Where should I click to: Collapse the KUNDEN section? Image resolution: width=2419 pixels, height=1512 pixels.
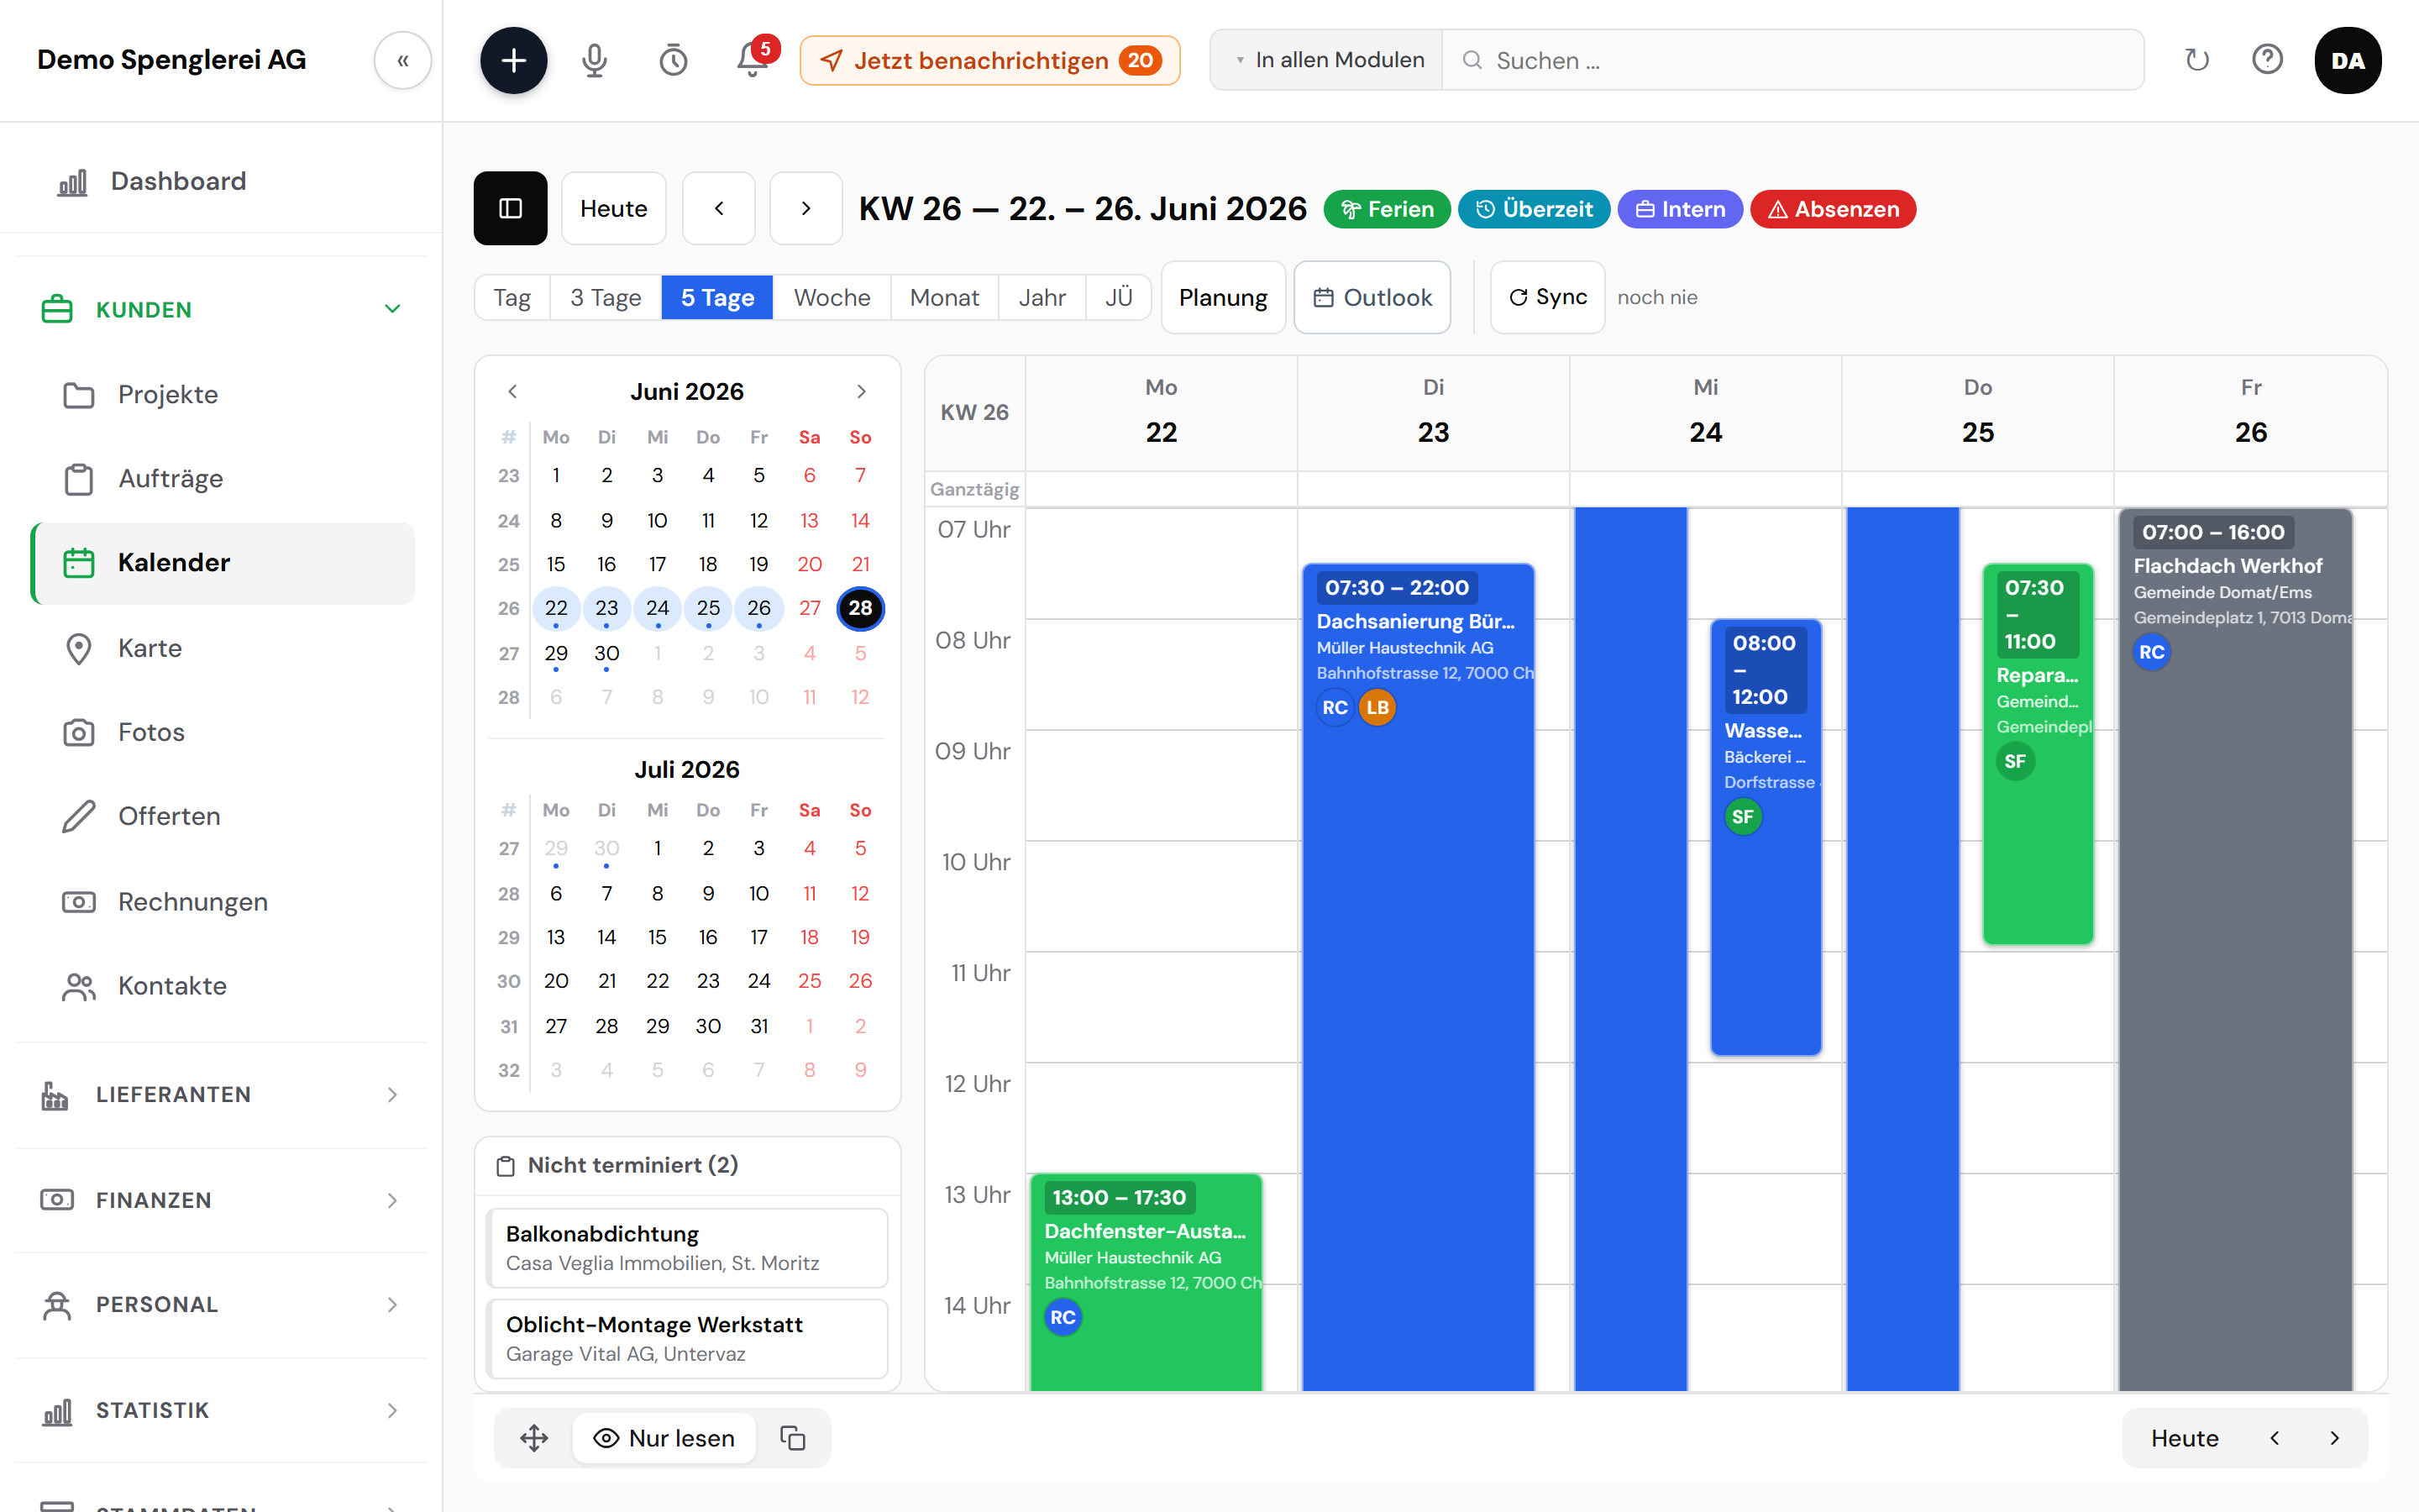(221, 310)
